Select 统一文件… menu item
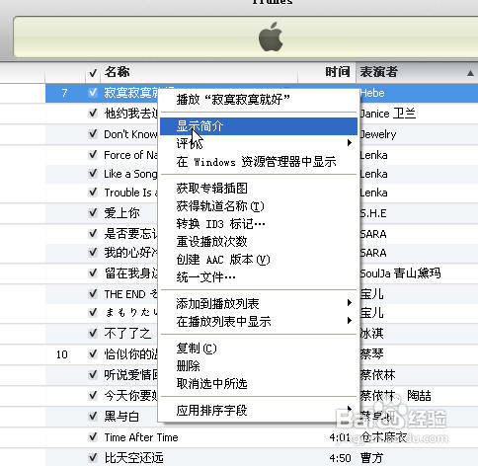Screen dimensions: 478x466 point(259,277)
